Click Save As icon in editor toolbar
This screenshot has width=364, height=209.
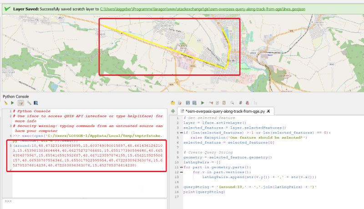pos(195,103)
